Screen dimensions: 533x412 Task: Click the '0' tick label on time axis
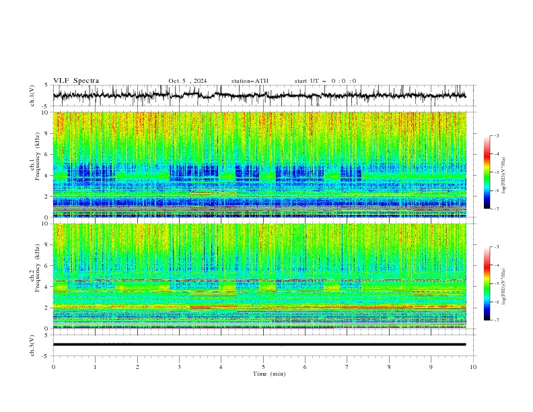point(53,367)
